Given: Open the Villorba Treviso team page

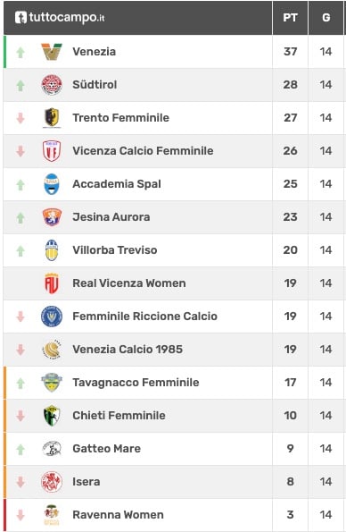Looking at the screenshot, I should 115,250.
